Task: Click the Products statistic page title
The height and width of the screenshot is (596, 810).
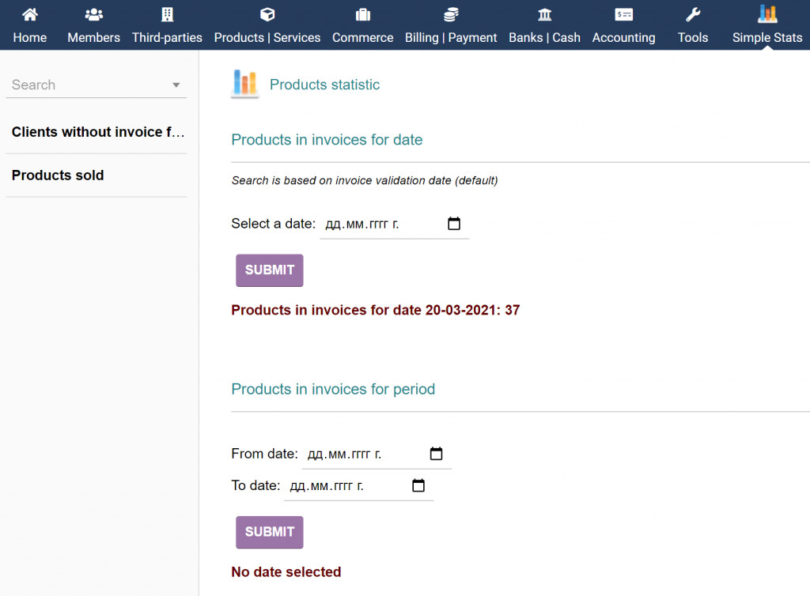Action: point(324,85)
